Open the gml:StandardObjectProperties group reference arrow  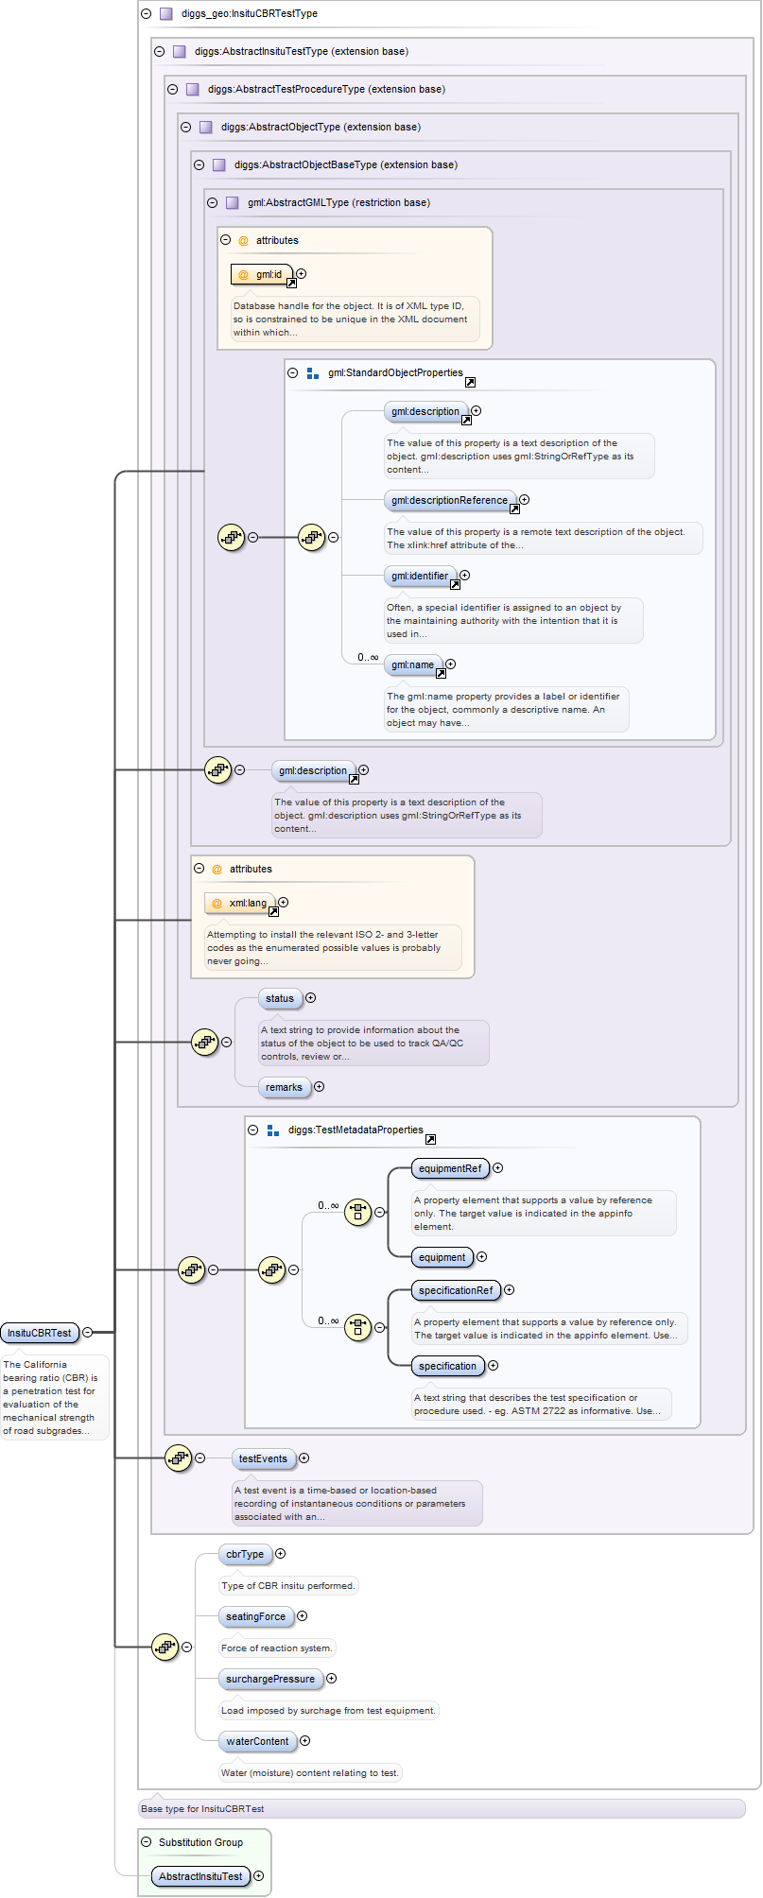(x=470, y=382)
